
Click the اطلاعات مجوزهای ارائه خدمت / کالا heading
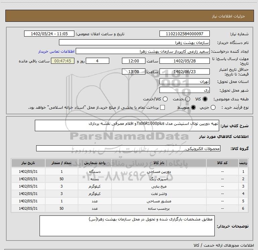224,245
